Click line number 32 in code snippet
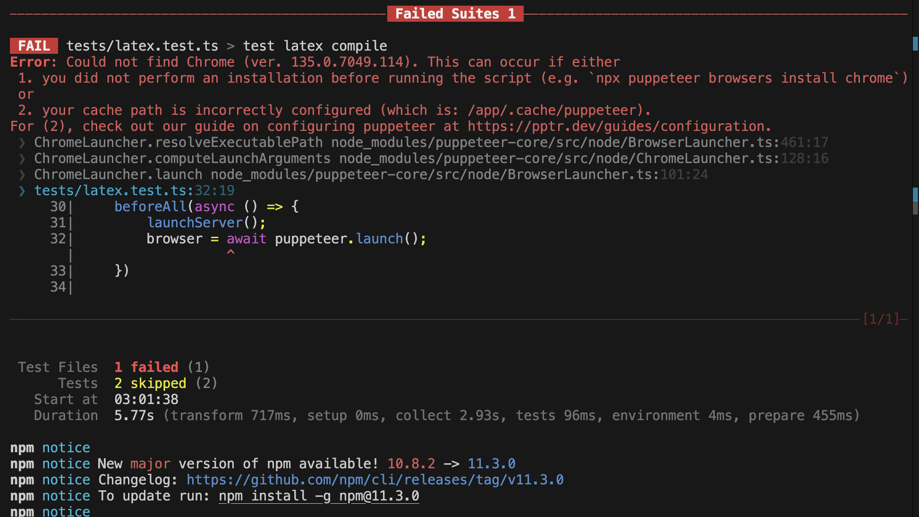This screenshot has width=919, height=517. (x=58, y=239)
